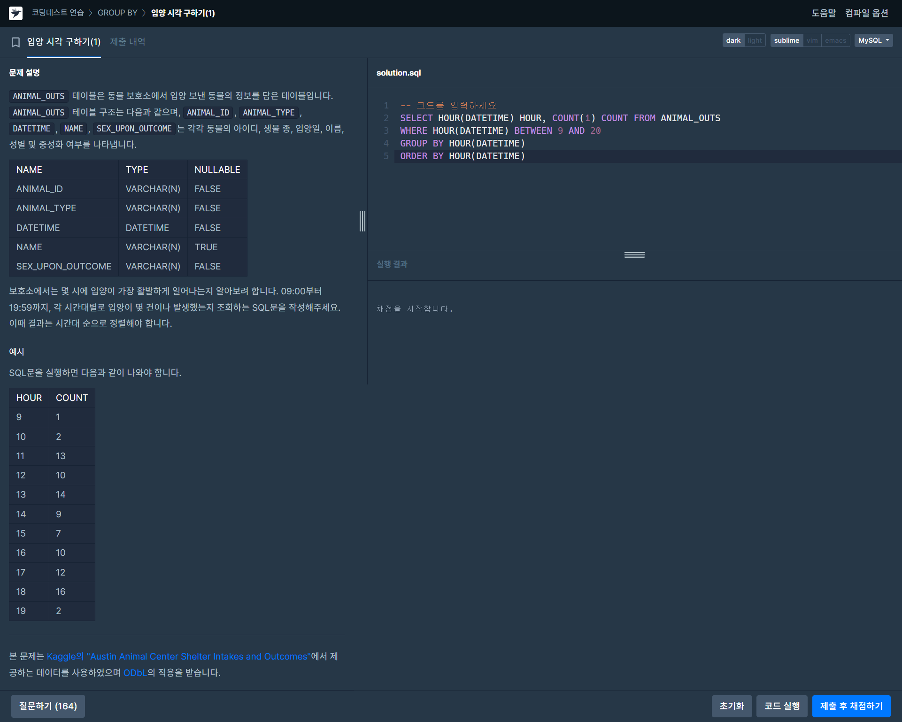Switch editor theme to light
This screenshot has height=722, width=902.
(x=755, y=40)
